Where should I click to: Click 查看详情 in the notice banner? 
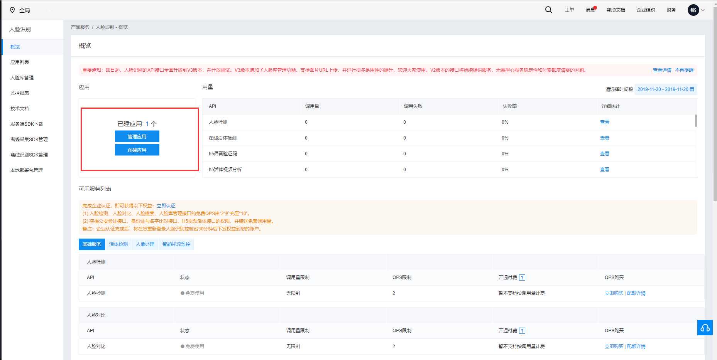[x=662, y=70]
